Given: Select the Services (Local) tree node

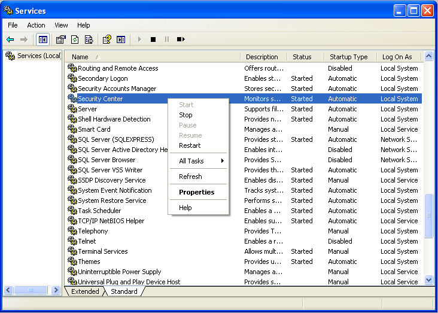Looking at the screenshot, I should pyautogui.click(x=34, y=56).
